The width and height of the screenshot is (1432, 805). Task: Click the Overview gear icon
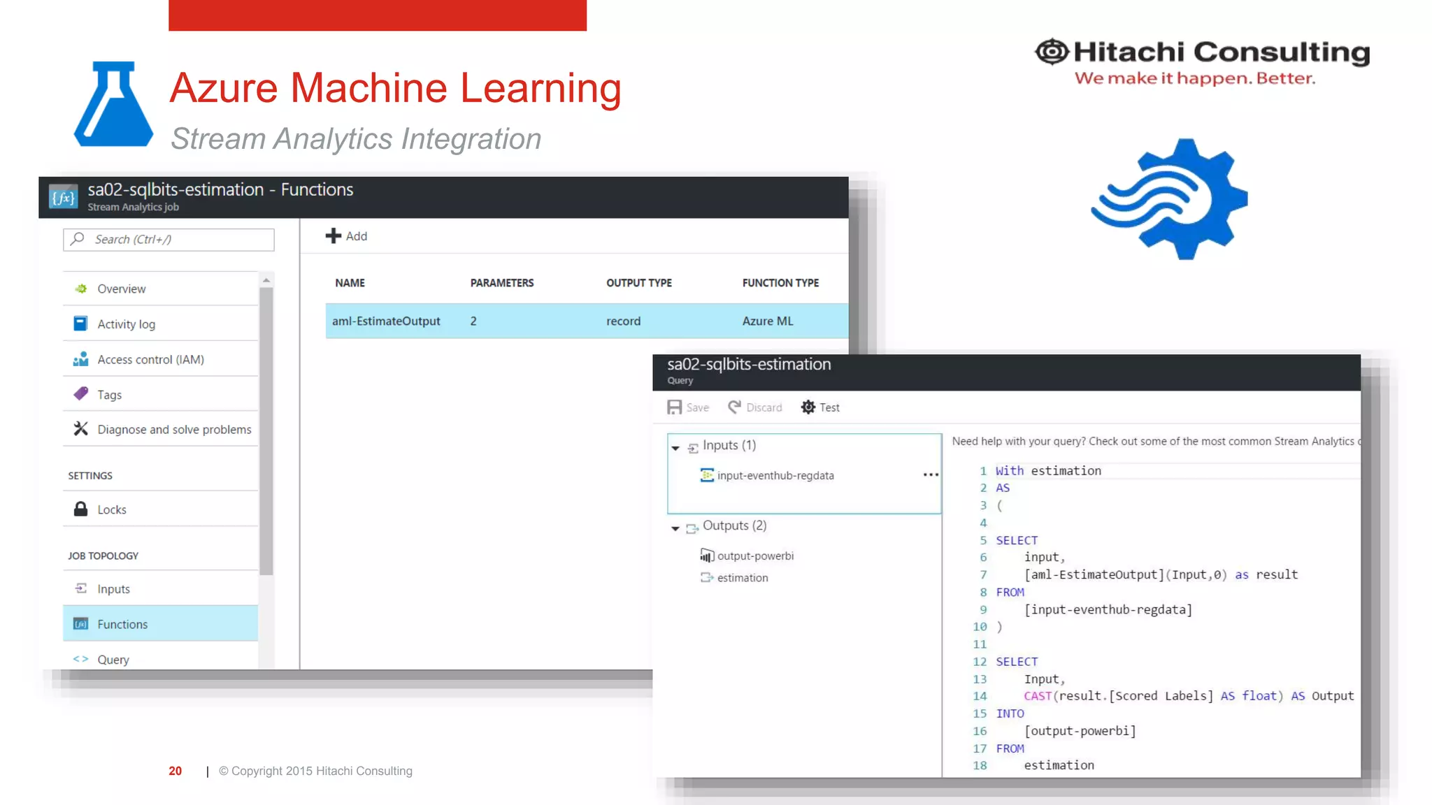click(81, 289)
